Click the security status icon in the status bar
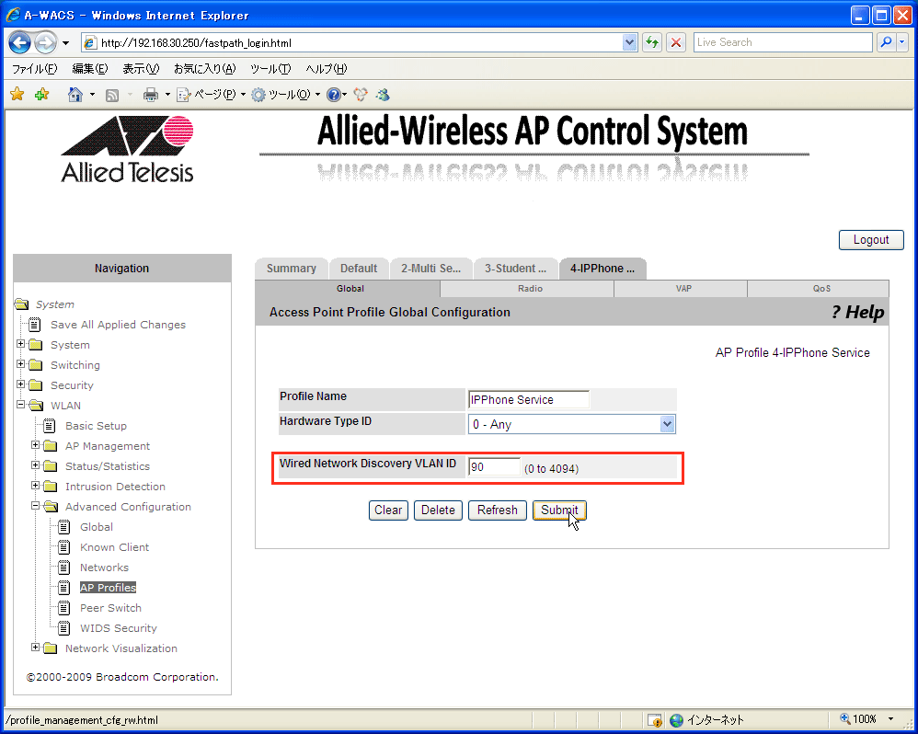This screenshot has height=734, width=918. coord(655,720)
